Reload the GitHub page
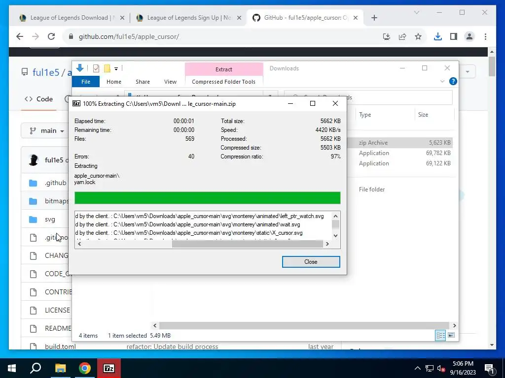The height and width of the screenshot is (378, 505). [x=51, y=36]
